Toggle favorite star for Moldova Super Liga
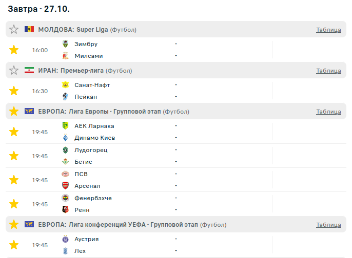 14,30
